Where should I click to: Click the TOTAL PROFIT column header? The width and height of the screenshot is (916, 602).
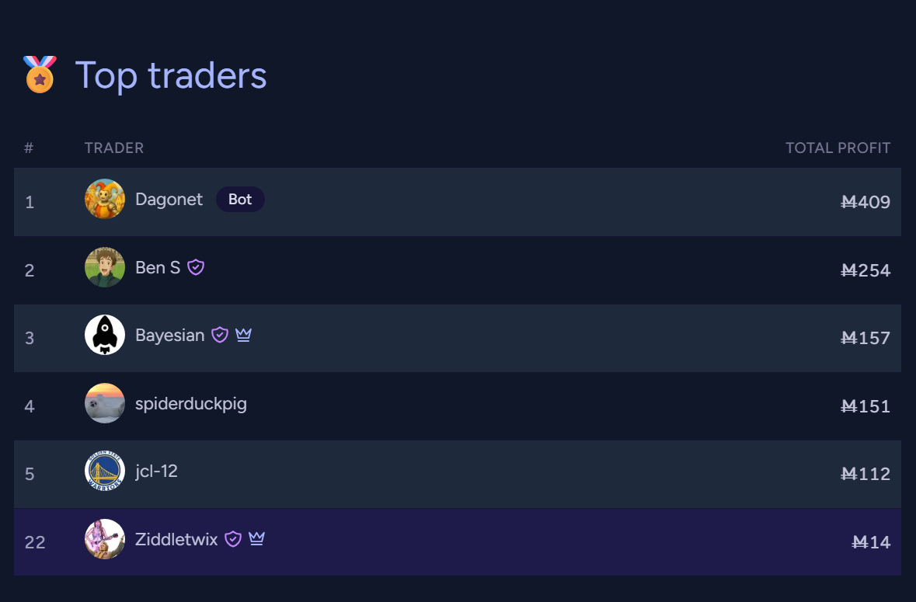click(x=838, y=148)
